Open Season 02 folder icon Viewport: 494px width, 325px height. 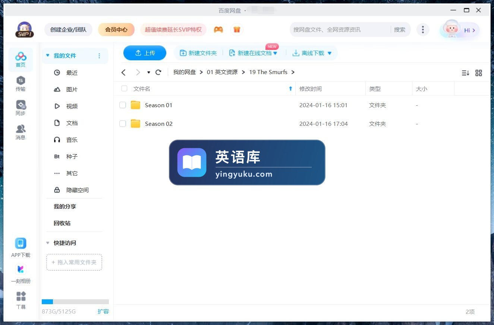[136, 124]
